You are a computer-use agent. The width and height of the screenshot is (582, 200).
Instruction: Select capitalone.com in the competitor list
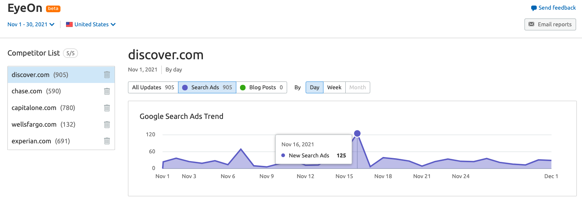click(61, 108)
